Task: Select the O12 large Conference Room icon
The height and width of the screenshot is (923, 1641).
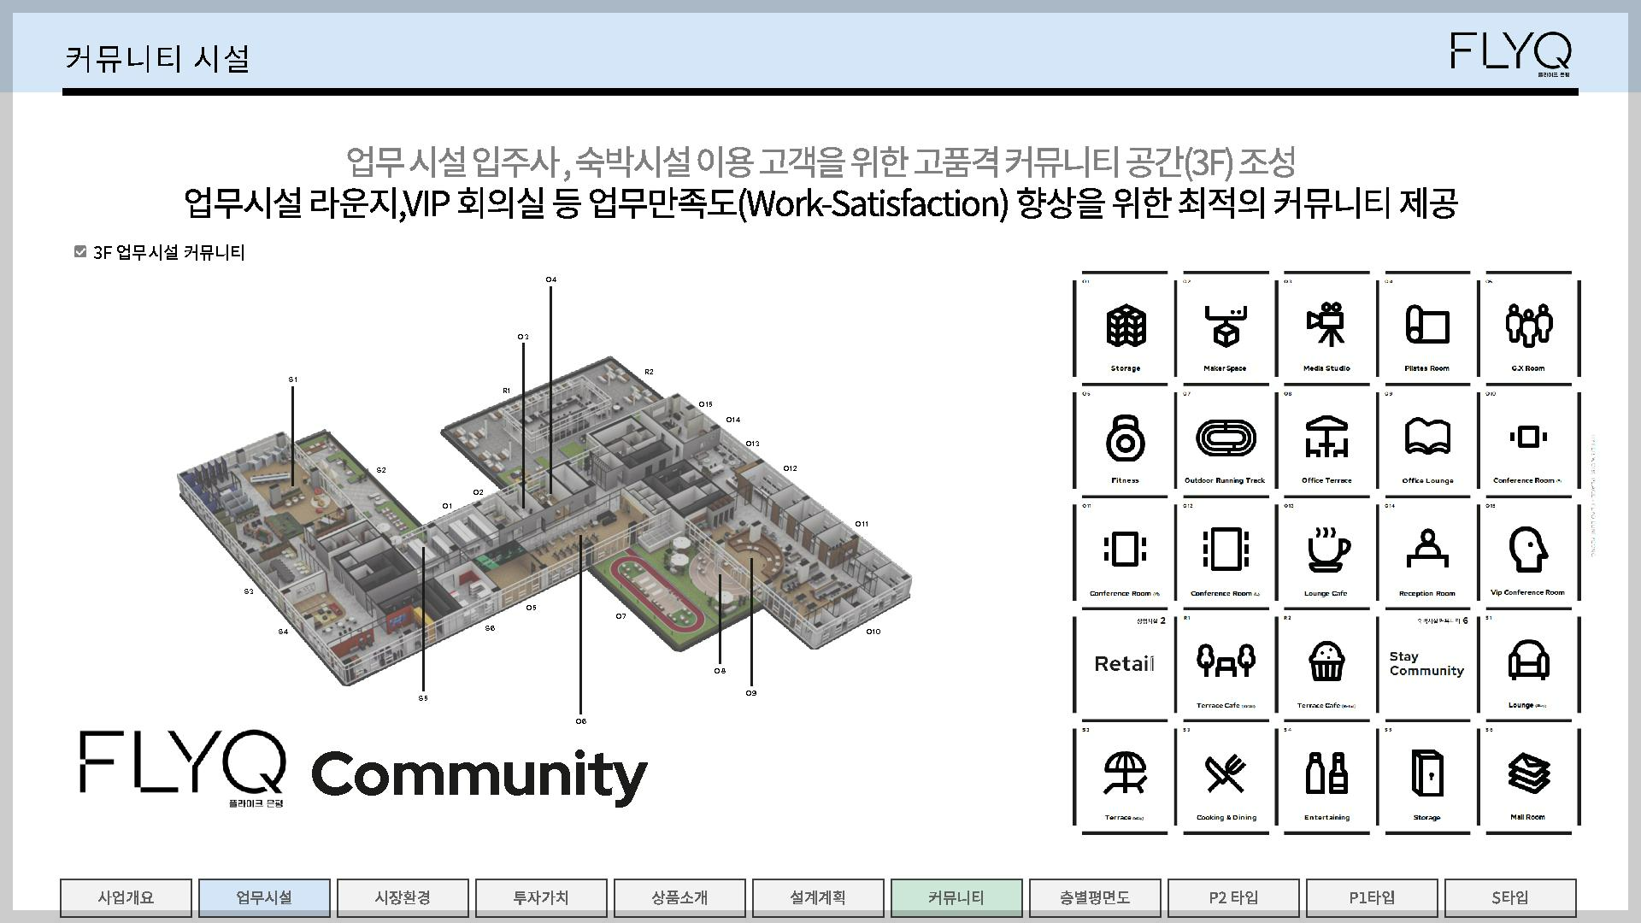Action: coord(1226,548)
